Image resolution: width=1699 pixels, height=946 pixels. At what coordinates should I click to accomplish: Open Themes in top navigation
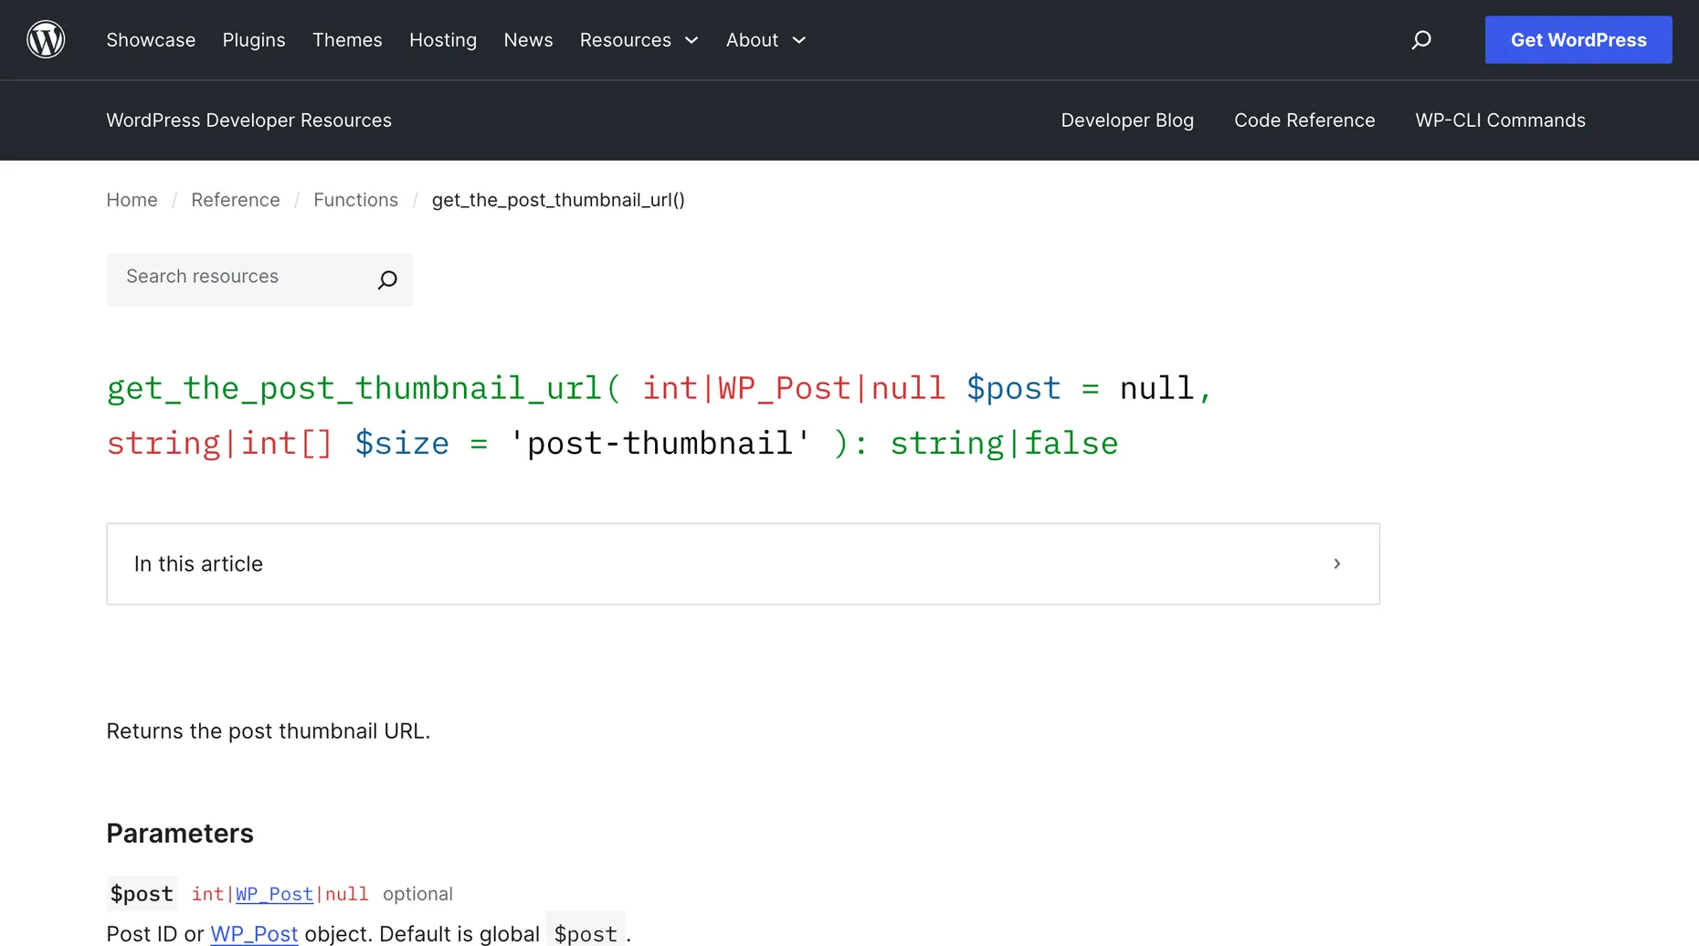tap(347, 40)
